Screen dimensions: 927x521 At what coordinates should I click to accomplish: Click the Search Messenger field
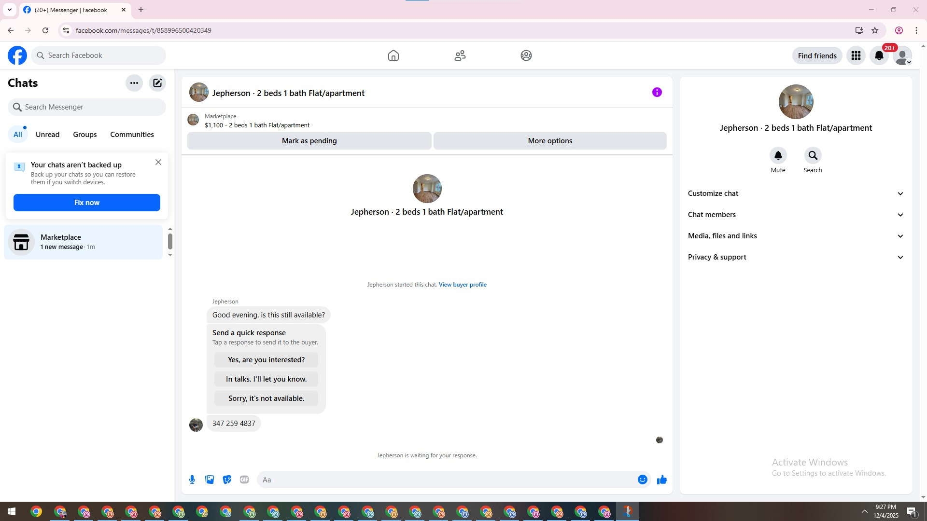tap(87, 107)
